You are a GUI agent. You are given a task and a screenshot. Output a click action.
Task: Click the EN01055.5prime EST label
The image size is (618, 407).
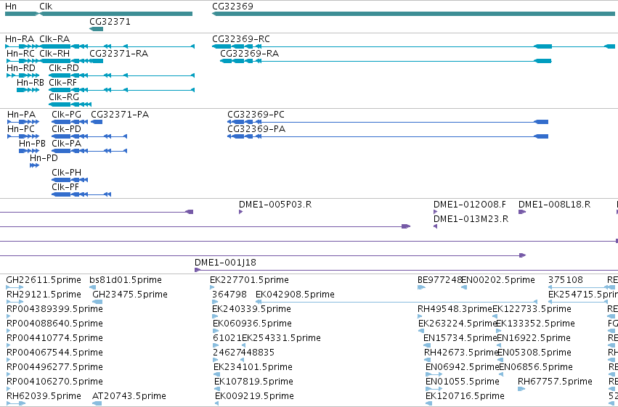(x=463, y=382)
